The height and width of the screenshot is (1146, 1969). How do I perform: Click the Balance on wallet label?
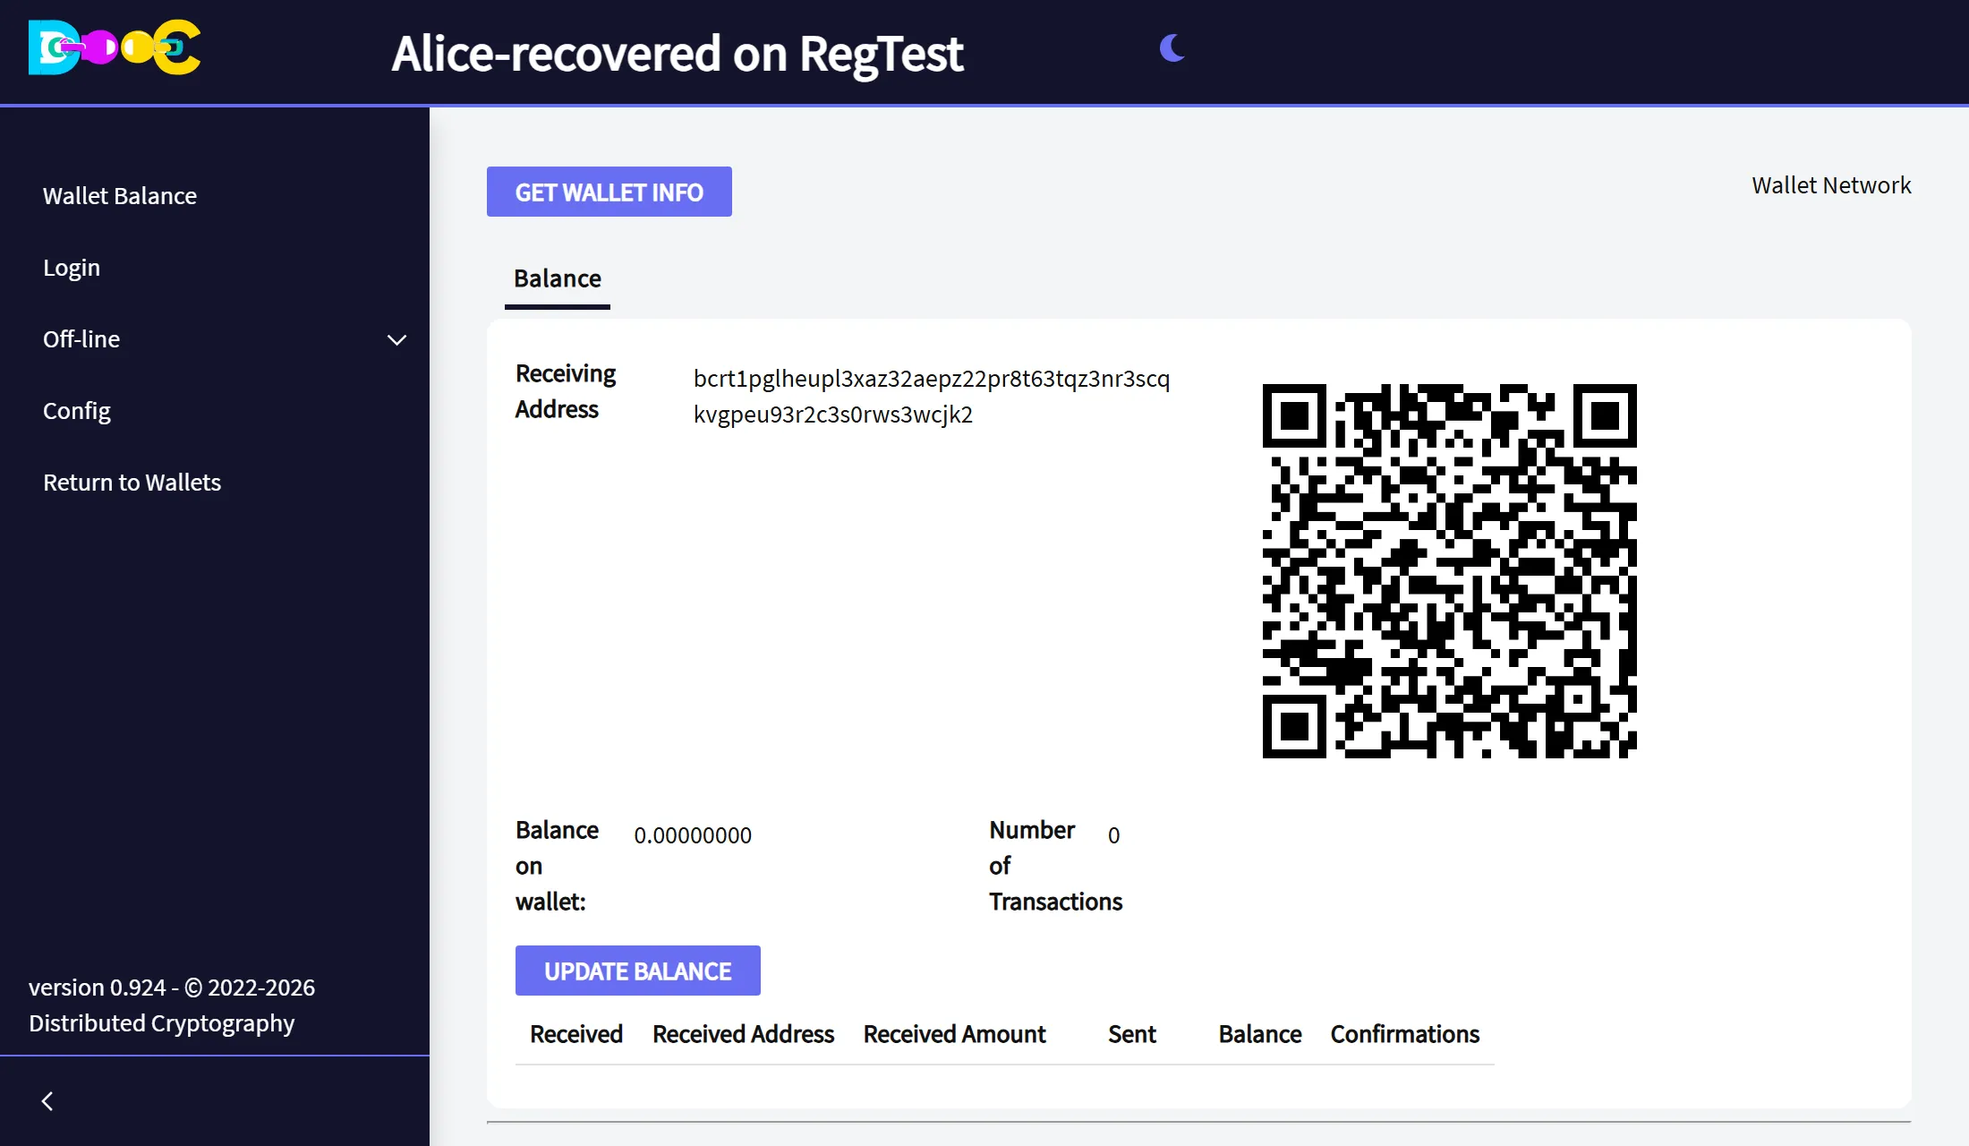tap(557, 866)
